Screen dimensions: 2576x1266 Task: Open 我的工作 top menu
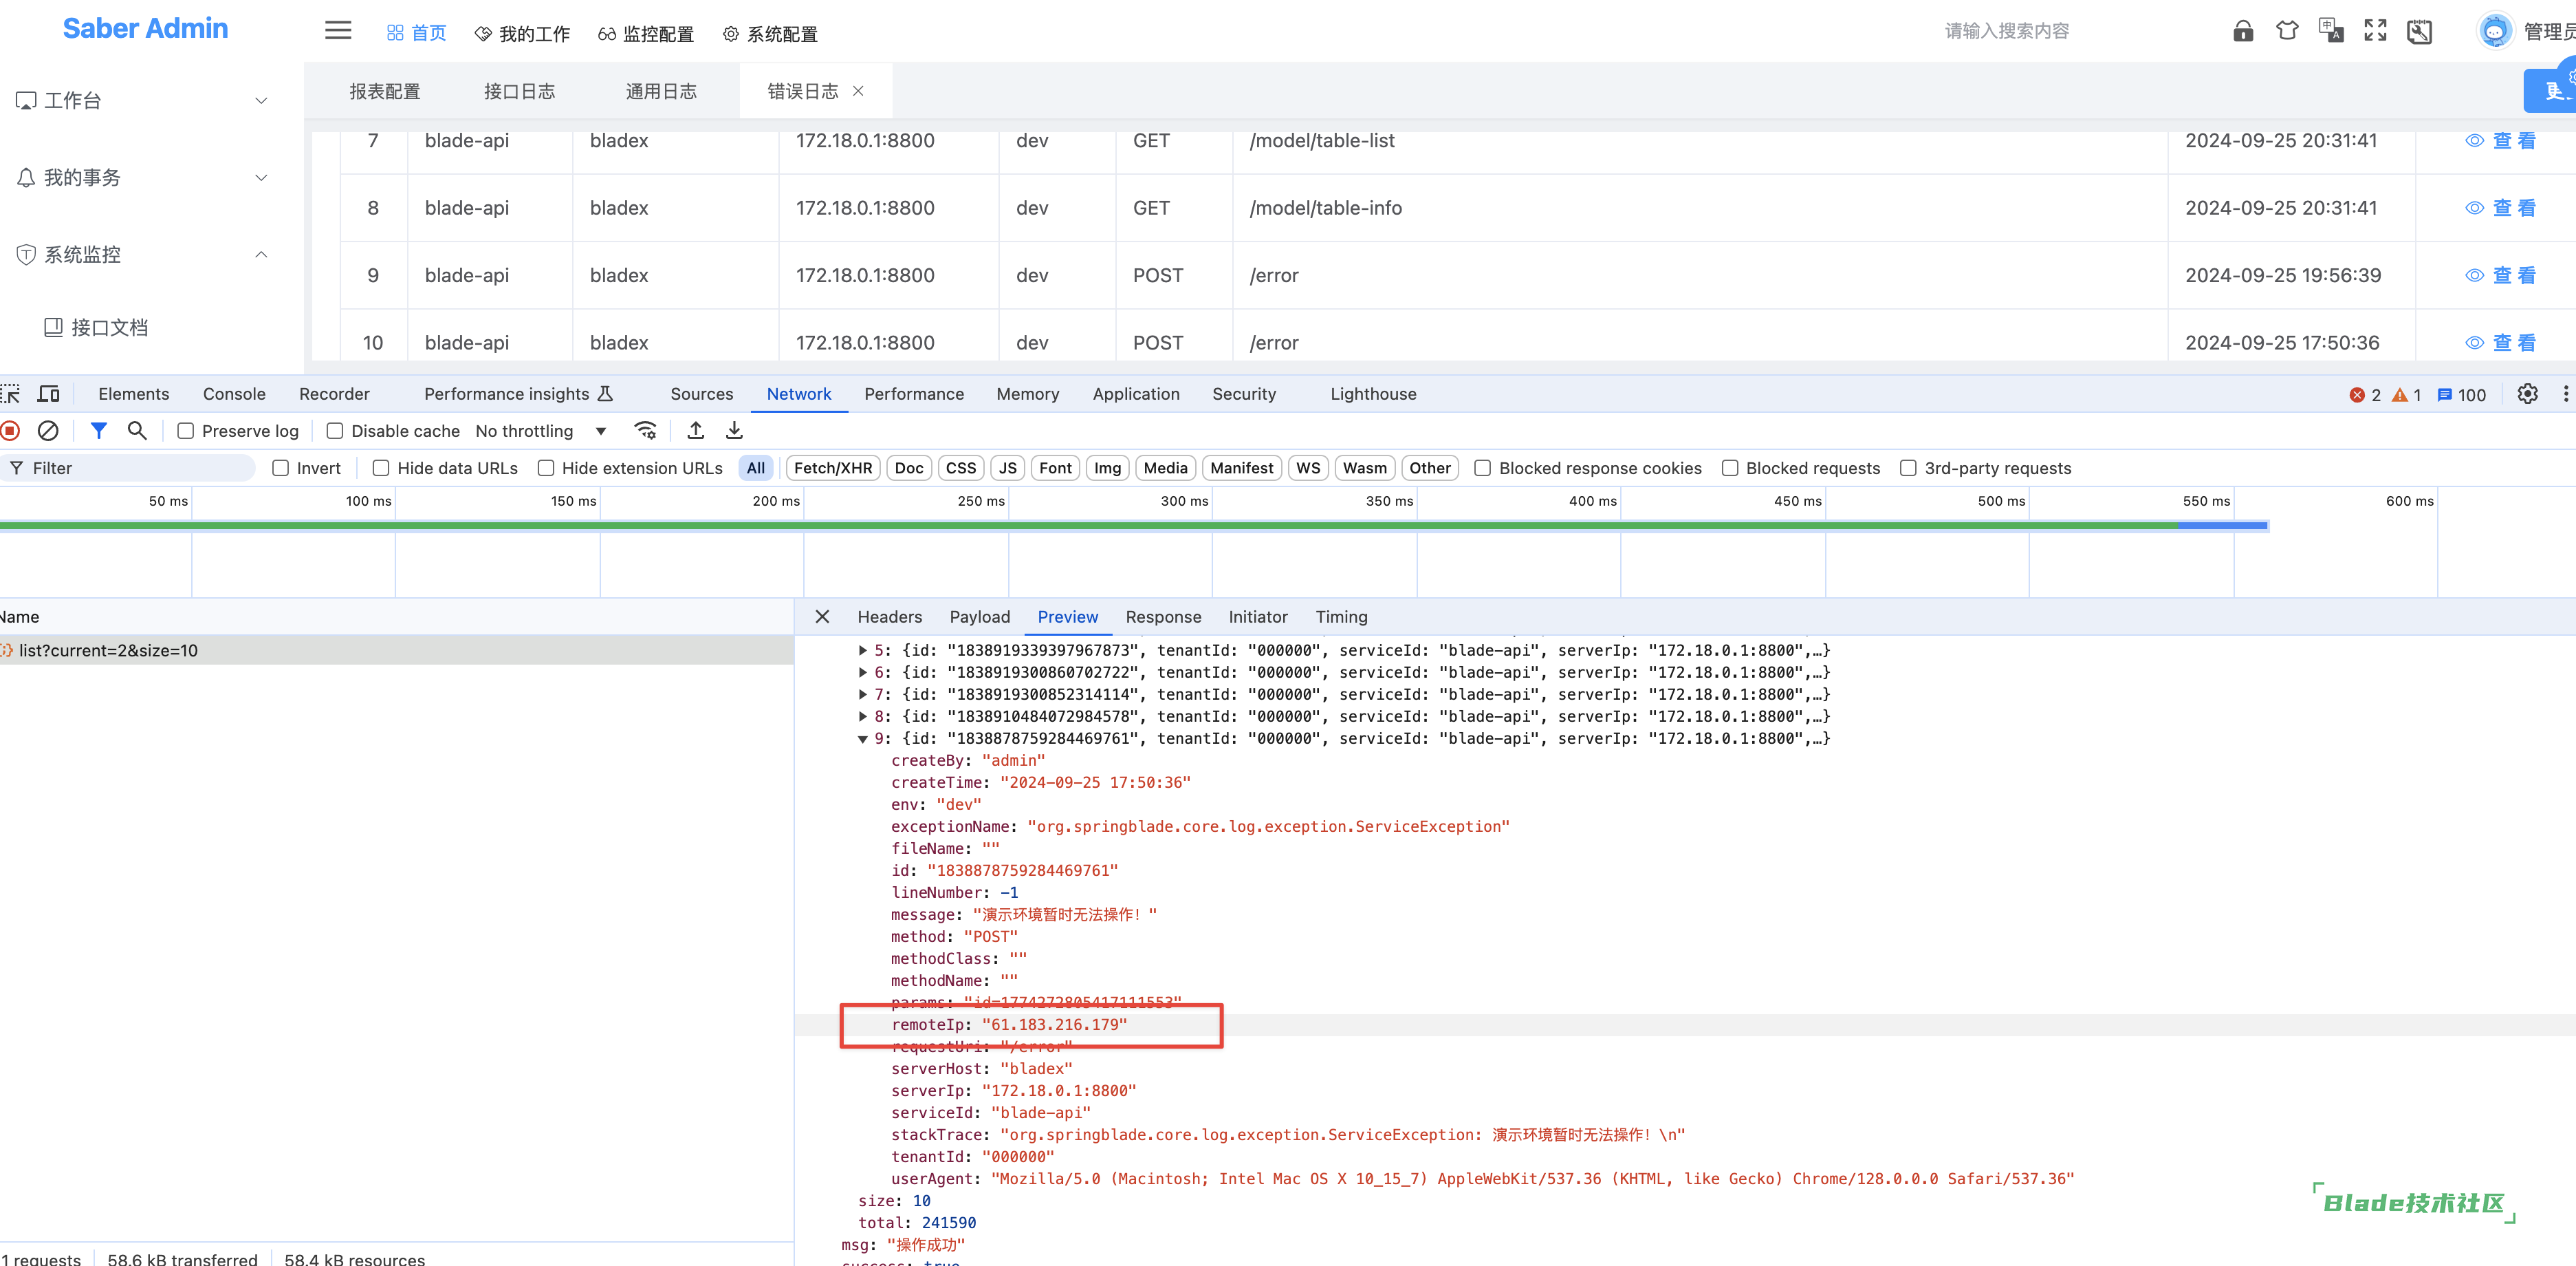[x=522, y=34]
